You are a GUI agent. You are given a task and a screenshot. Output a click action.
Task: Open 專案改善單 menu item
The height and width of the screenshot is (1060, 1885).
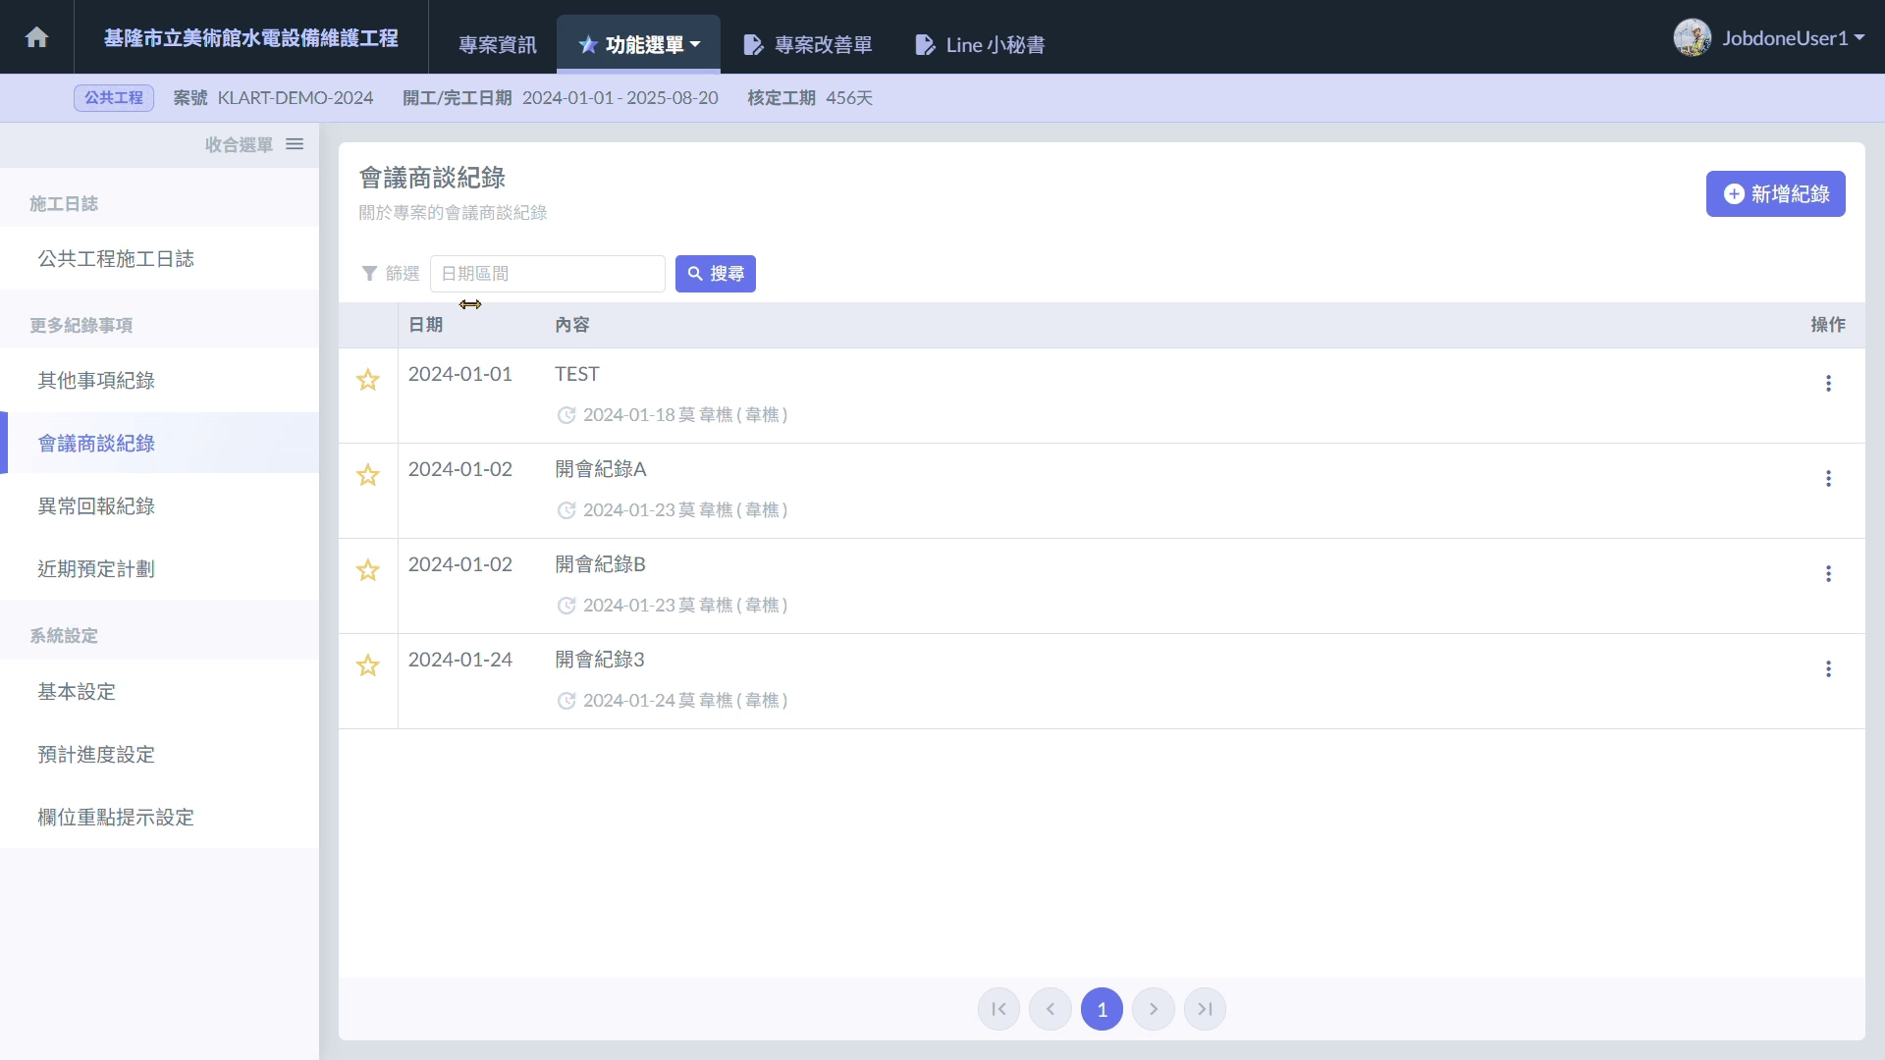pyautogui.click(x=808, y=45)
